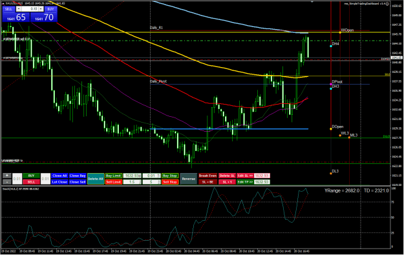Click the SELL button in the one-click panel
Image resolution: width=404 pixels, height=255 pixels.
[8, 9]
